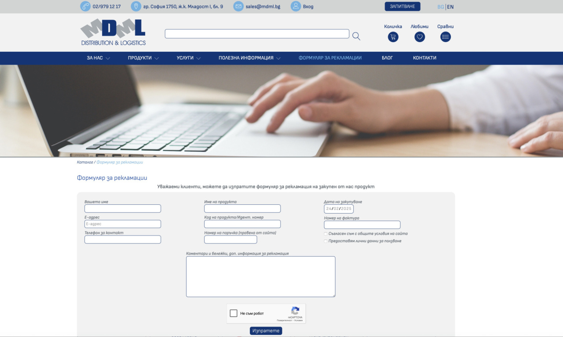
Task: Check 'Предоставям лични данни за ползване'
Action: (x=325, y=241)
